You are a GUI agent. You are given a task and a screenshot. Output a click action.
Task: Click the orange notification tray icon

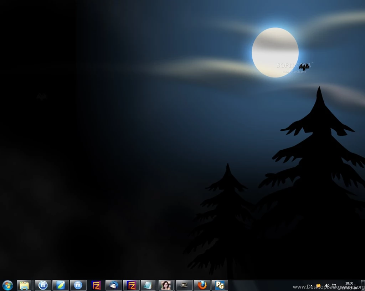coord(318,286)
